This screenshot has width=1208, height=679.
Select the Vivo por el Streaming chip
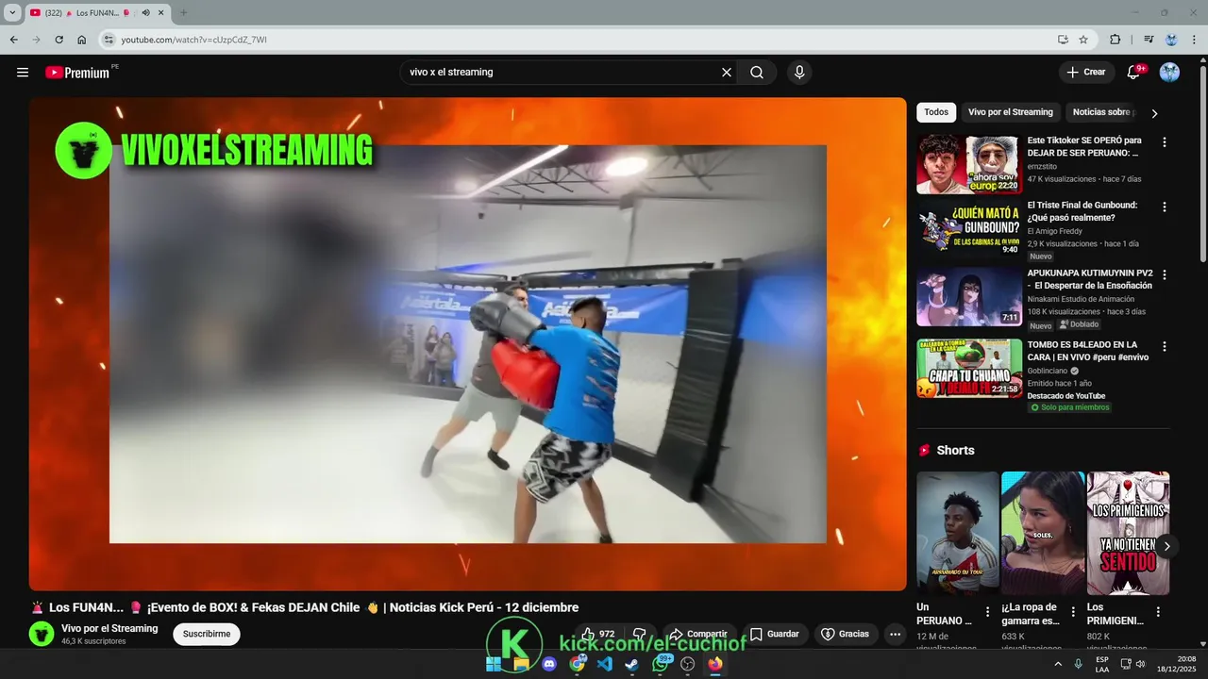point(1011,112)
